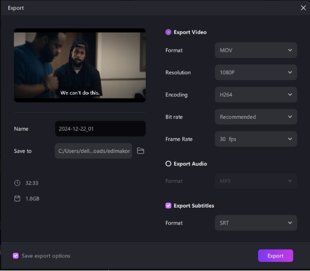Open the Resolution dropdown showing 1080P
Viewport: 310px width, 271px height.
255,73
